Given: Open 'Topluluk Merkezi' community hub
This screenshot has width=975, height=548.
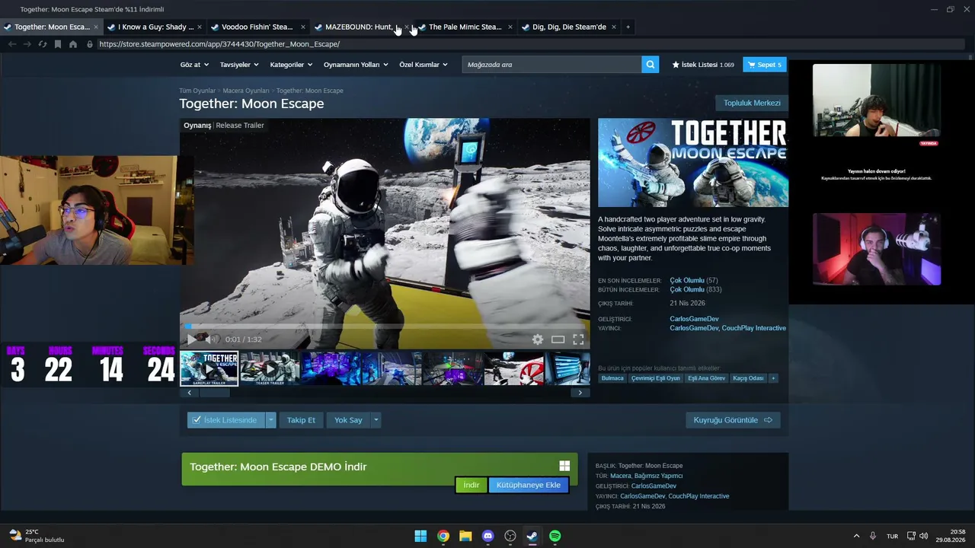Looking at the screenshot, I should point(752,103).
